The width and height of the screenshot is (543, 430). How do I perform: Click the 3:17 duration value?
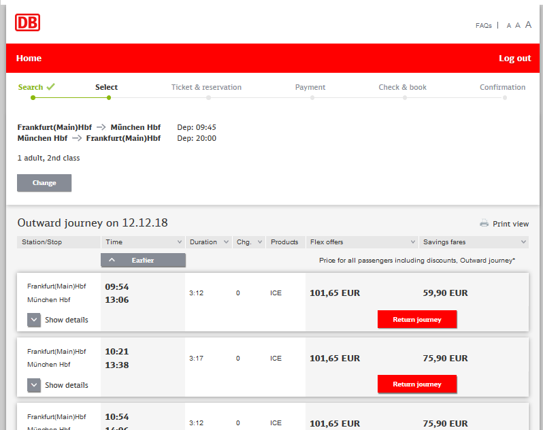pyautogui.click(x=196, y=359)
